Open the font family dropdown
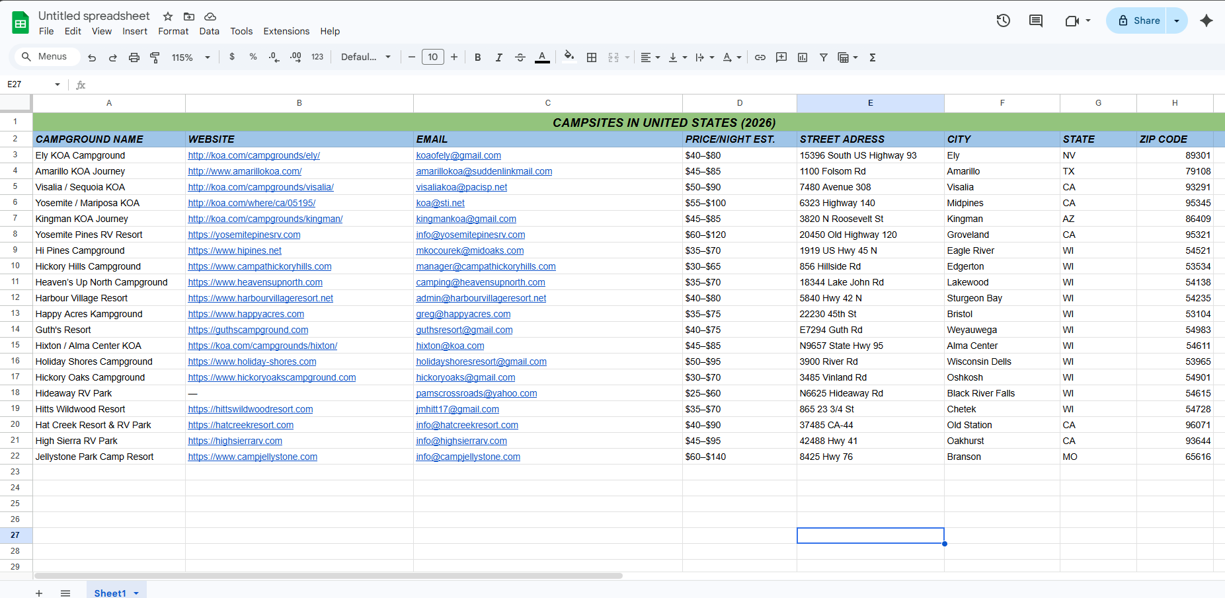 pos(366,57)
